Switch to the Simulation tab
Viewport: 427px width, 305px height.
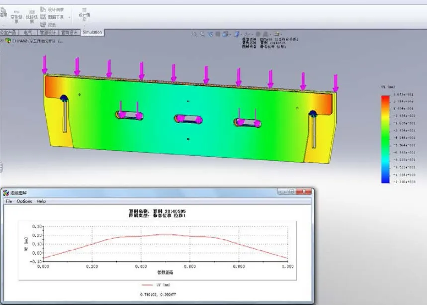click(x=92, y=32)
